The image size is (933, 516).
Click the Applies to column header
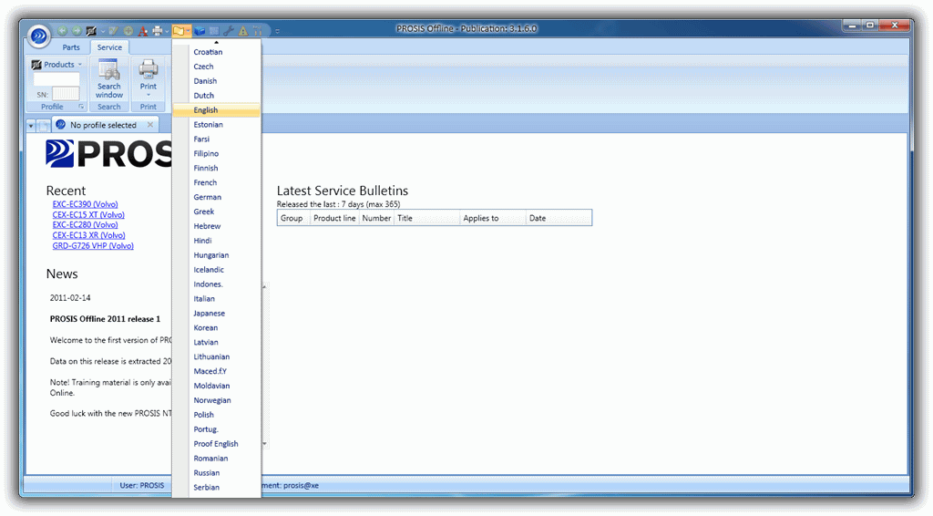(493, 219)
